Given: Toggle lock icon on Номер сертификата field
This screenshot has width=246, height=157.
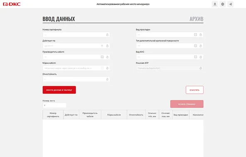Looking at the screenshot, I should (107, 35).
